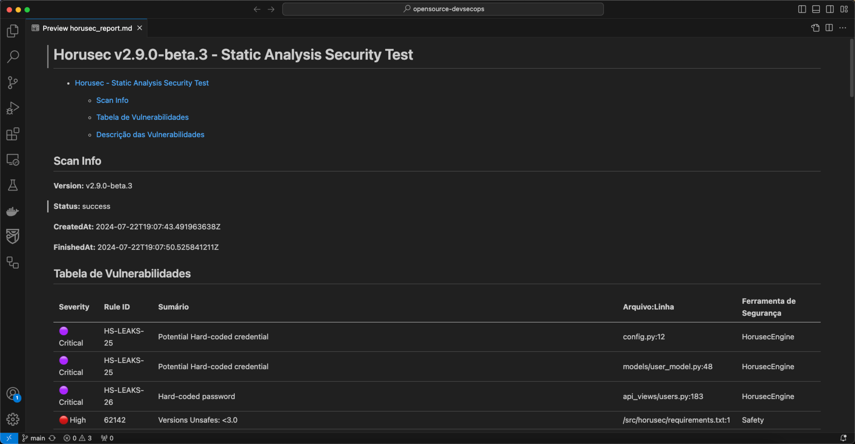
Task: Check out a branch via main indicator
Action: point(34,438)
